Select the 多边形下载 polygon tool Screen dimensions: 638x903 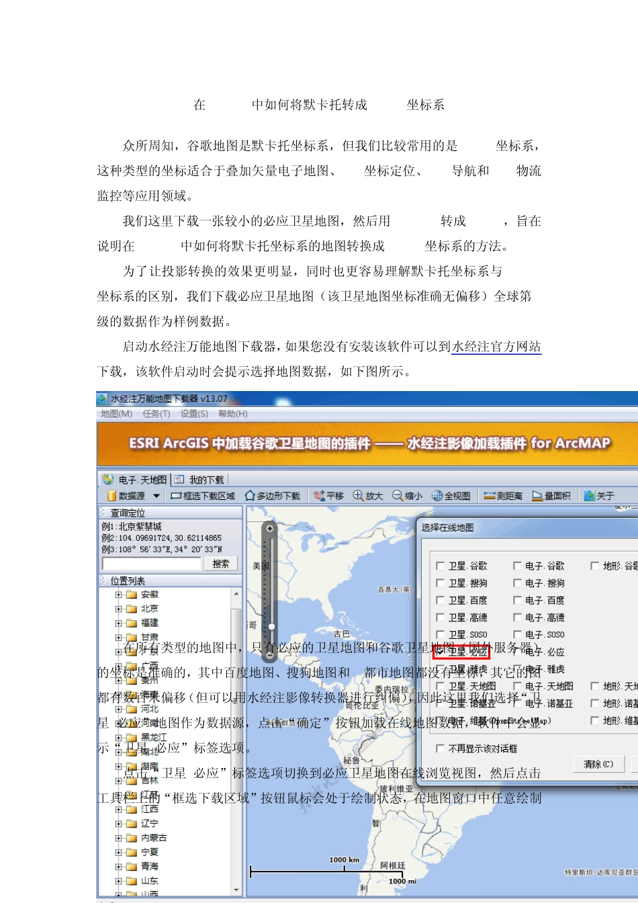[x=273, y=496]
